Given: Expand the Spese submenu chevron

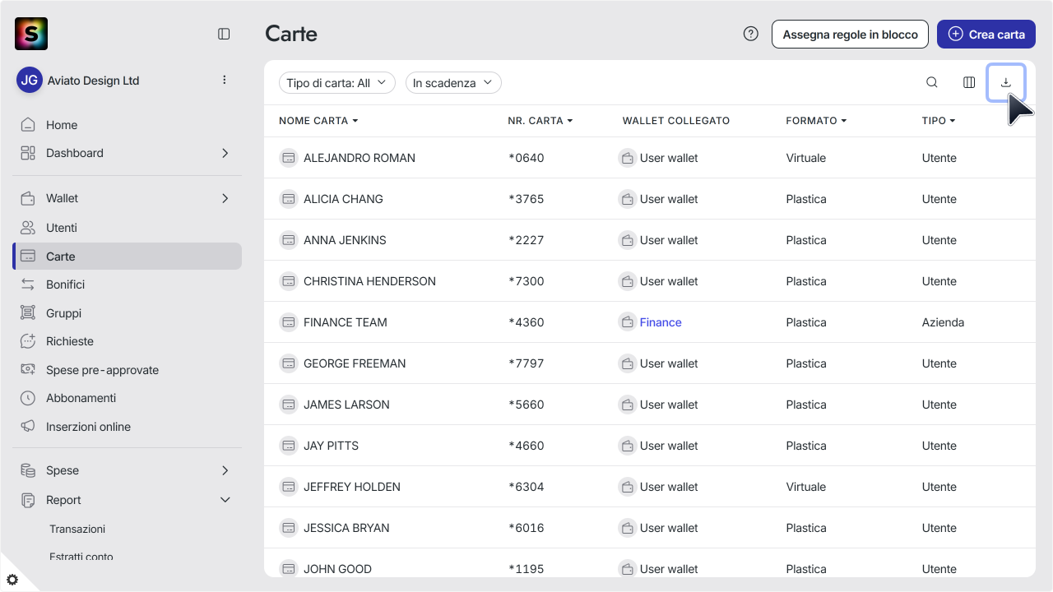Looking at the screenshot, I should point(225,470).
